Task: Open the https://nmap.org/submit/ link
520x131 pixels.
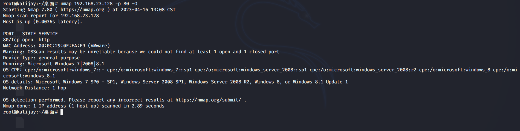Action: tap(208, 100)
